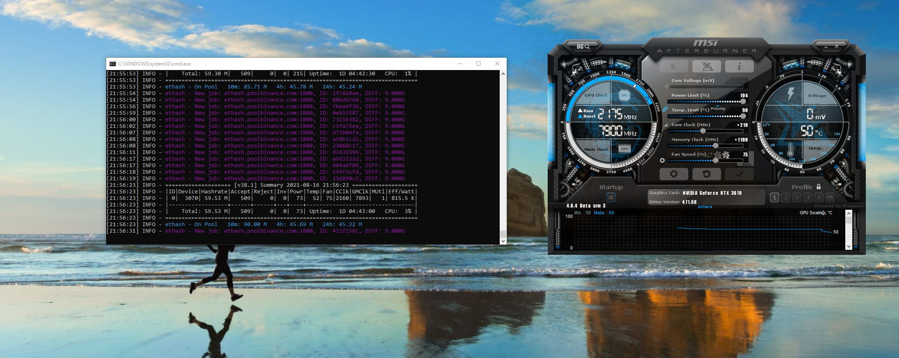Select profile slot 3
The height and width of the screenshot is (358, 899).
pos(797,197)
